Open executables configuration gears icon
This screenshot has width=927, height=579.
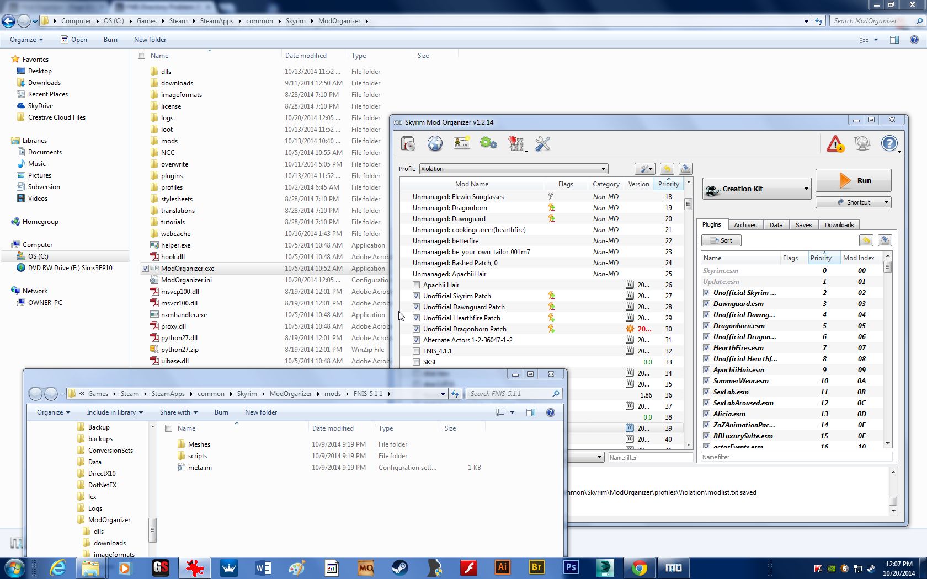click(488, 144)
